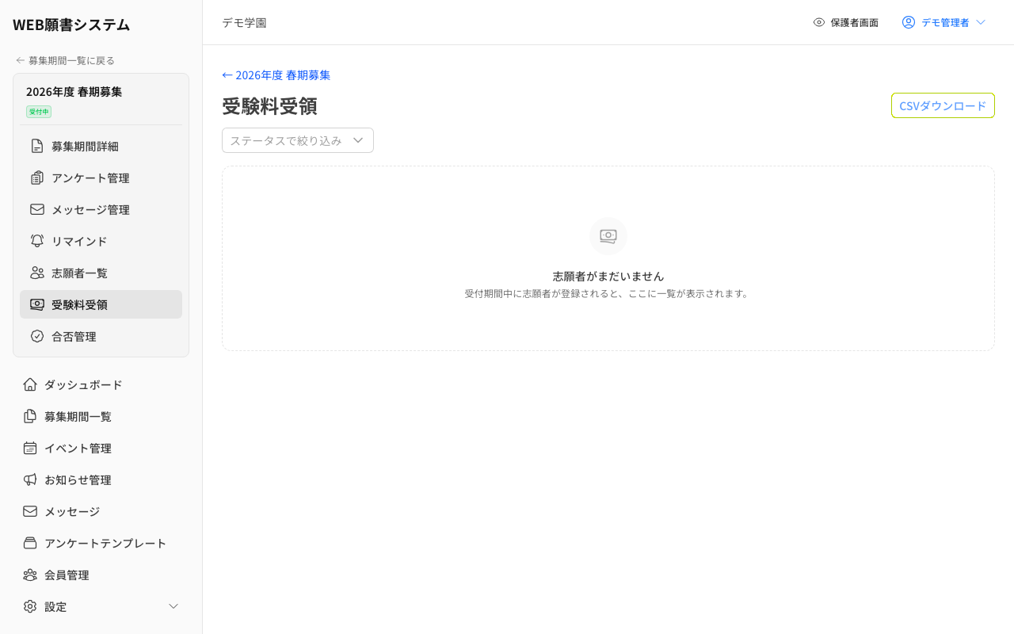The height and width of the screenshot is (634, 1014).
Task: Click the WEB願書システム title
Action: pyautogui.click(x=71, y=25)
